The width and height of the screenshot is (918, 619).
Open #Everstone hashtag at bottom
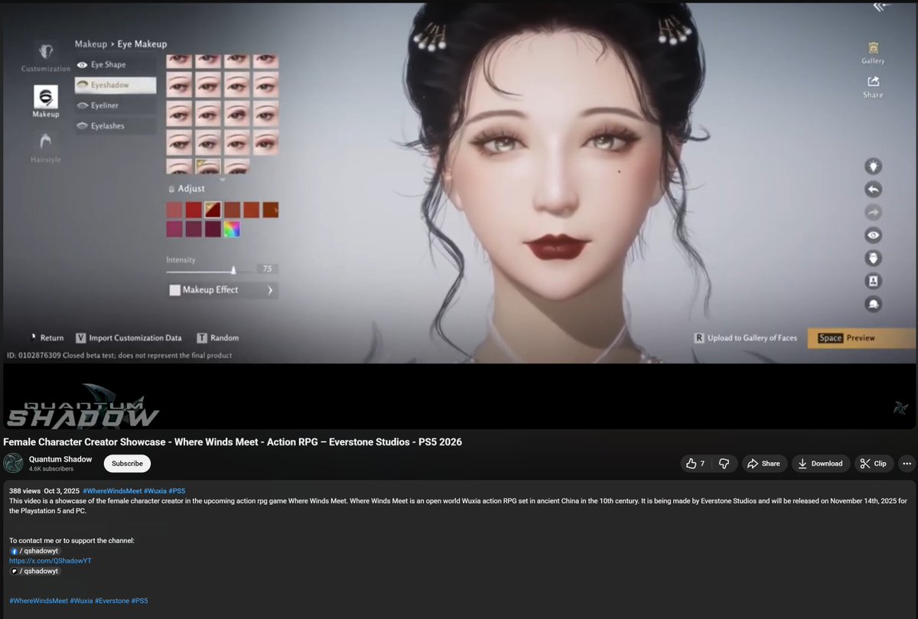[x=112, y=601]
